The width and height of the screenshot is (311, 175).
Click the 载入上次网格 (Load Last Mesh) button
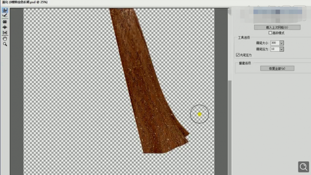[x=277, y=27]
